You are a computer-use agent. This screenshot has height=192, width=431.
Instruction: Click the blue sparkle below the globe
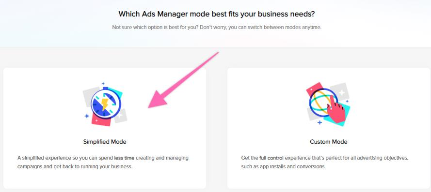tap(319, 122)
